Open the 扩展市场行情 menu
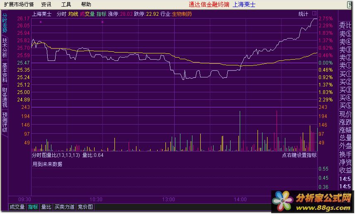Screen dimensions: 355x214 [x=19, y=5]
